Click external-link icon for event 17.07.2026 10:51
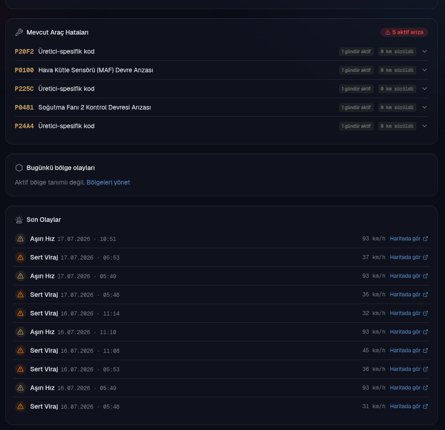The image size is (445, 430). tap(425, 239)
